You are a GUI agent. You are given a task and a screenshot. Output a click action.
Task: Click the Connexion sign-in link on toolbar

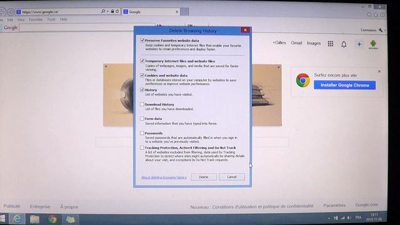pos(368,30)
